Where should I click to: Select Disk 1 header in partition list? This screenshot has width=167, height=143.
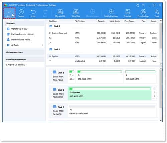tap(55, 26)
